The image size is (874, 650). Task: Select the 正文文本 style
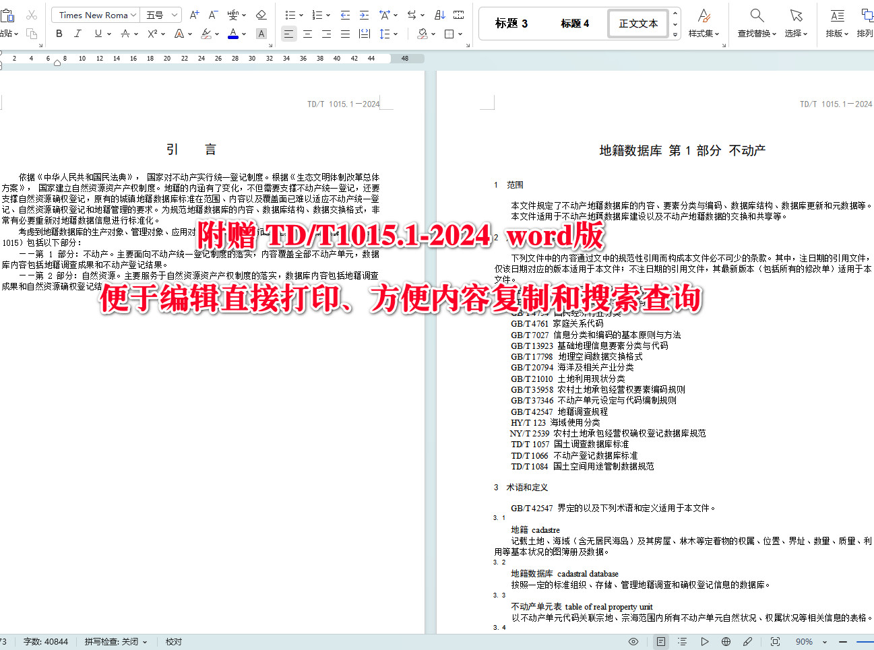click(x=637, y=23)
